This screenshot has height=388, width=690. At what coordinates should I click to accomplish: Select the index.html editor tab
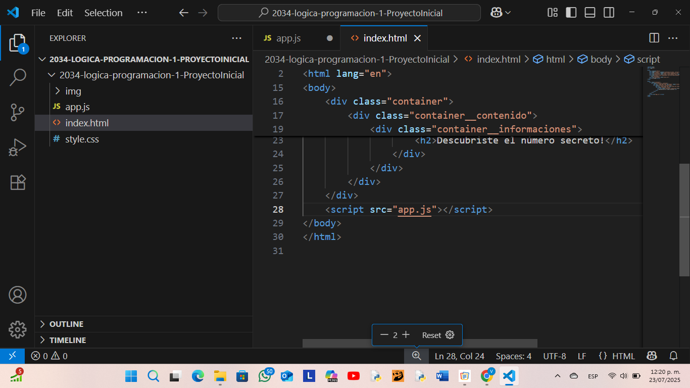(384, 38)
